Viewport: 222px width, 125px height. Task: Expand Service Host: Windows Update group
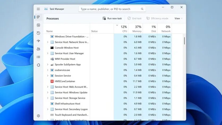(48, 92)
